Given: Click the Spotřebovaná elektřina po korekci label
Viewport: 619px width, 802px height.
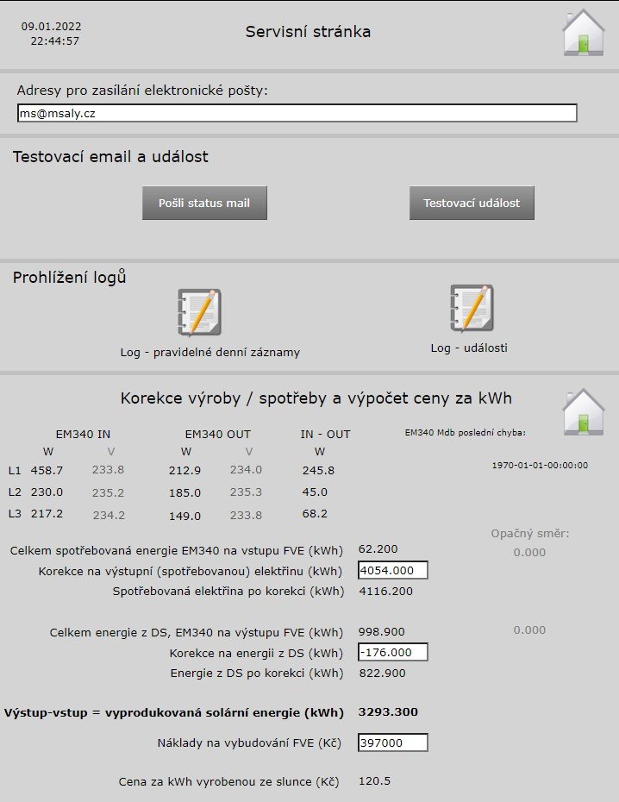Looking at the screenshot, I should 228,592.
